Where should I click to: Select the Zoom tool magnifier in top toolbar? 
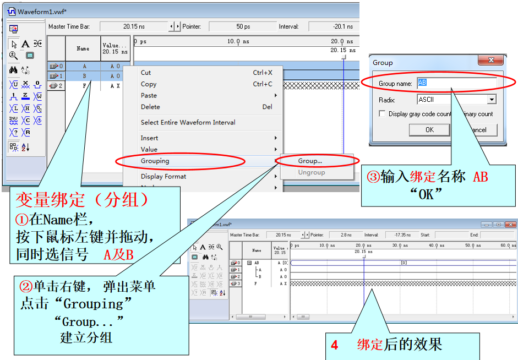pyautogui.click(x=14, y=55)
